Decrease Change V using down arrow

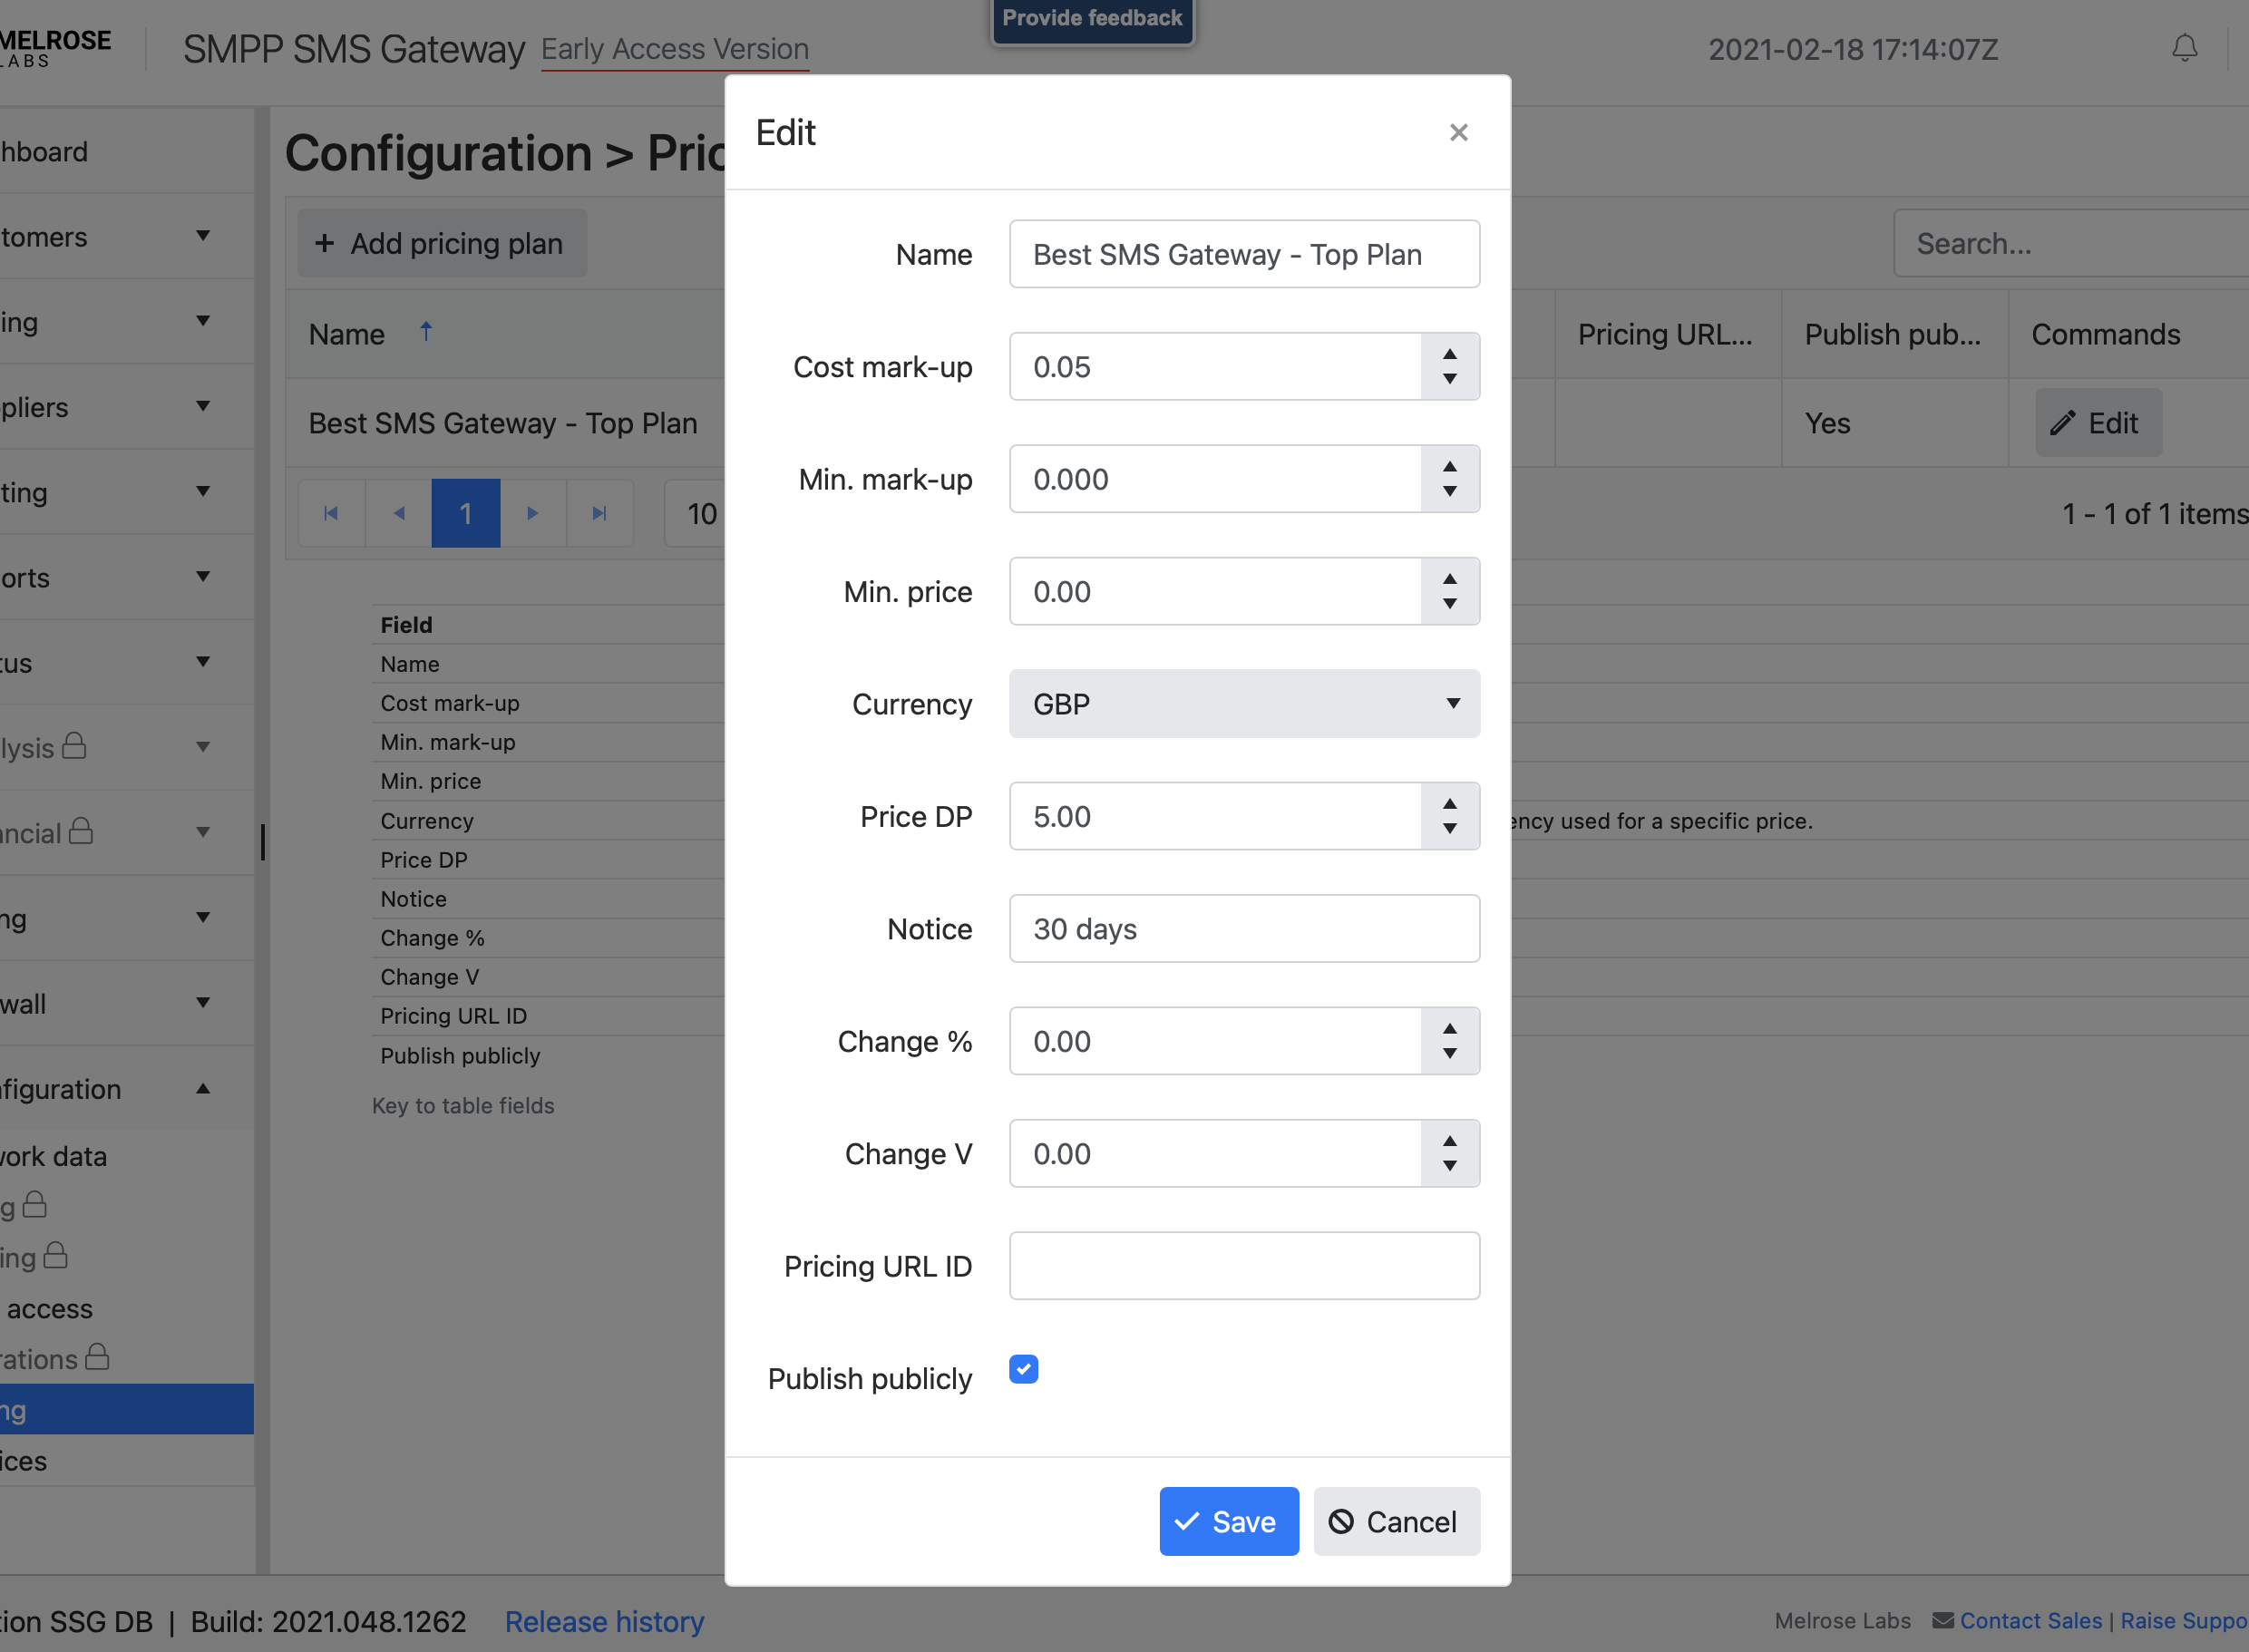(1449, 1166)
